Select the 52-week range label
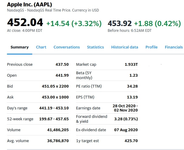 20,119
